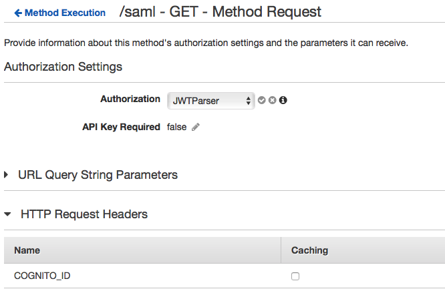Select the COGNITO_ID header row
Viewport: 445px width, 289px height.
(41, 275)
